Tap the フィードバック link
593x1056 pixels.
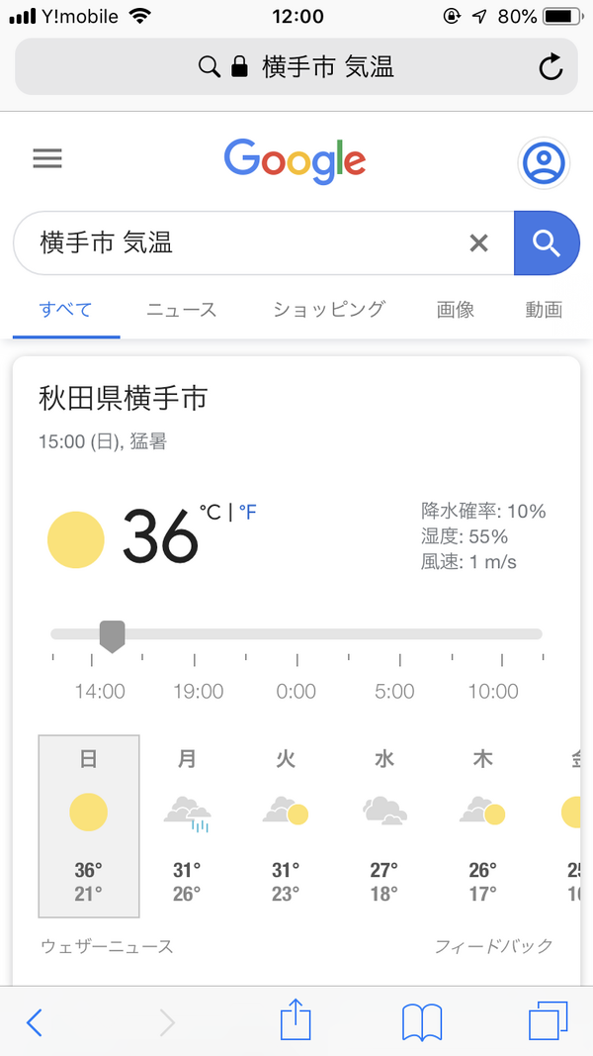(x=493, y=946)
